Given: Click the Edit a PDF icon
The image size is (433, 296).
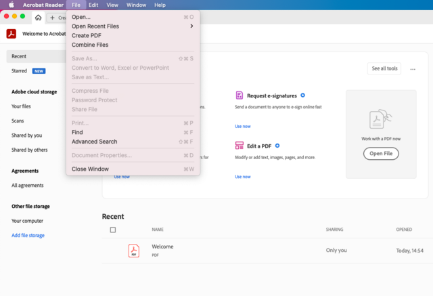Looking at the screenshot, I should click(239, 146).
